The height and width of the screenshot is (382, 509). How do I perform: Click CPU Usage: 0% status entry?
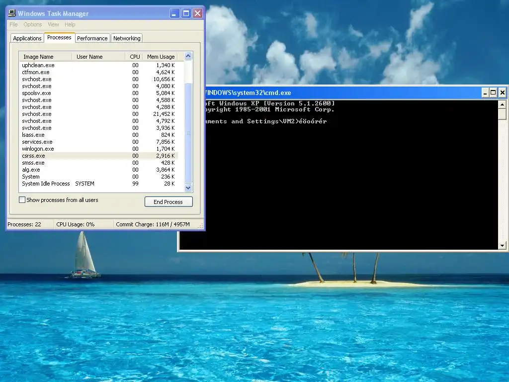76,224
